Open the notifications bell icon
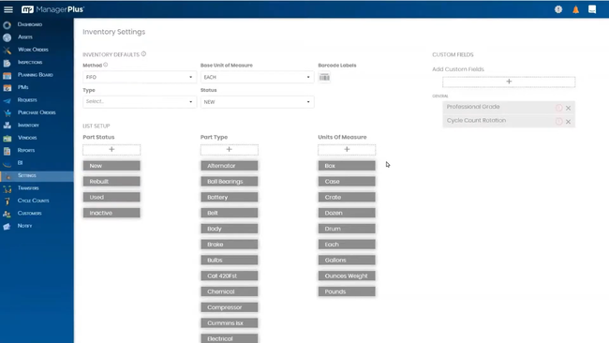Viewport: 609px width, 343px height. (575, 9)
